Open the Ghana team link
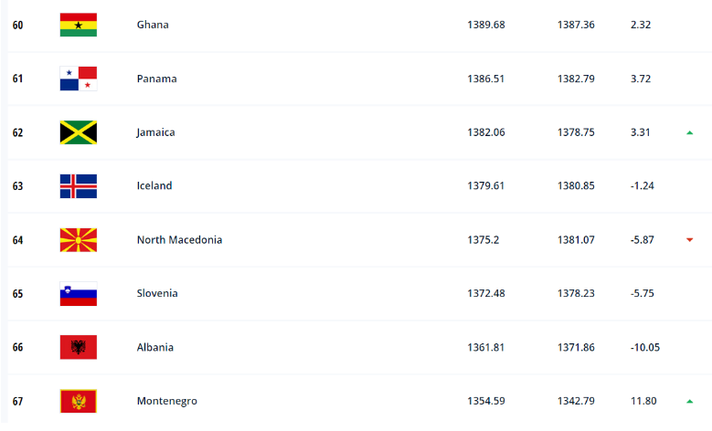 153,25
